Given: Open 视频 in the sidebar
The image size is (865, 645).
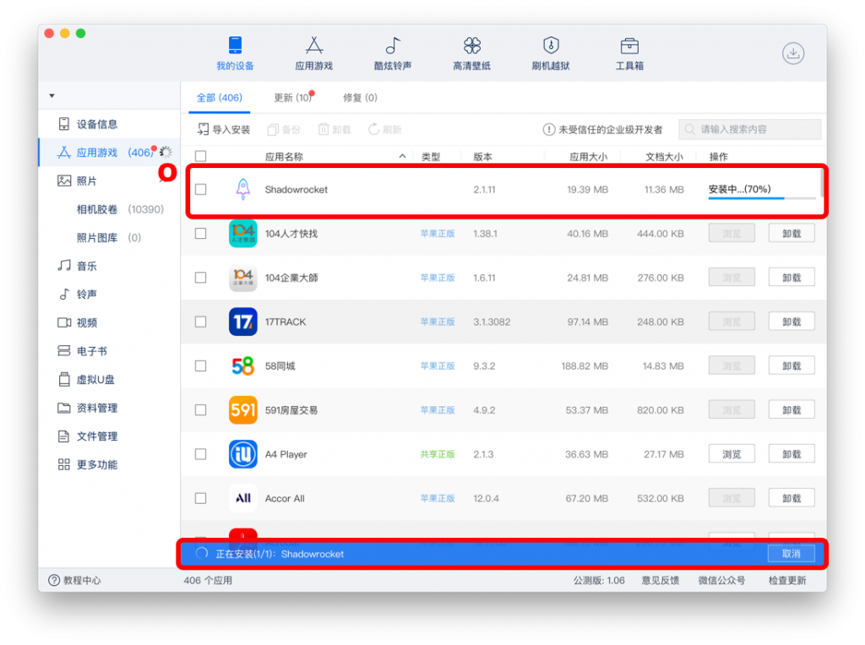Looking at the screenshot, I should coord(77,322).
